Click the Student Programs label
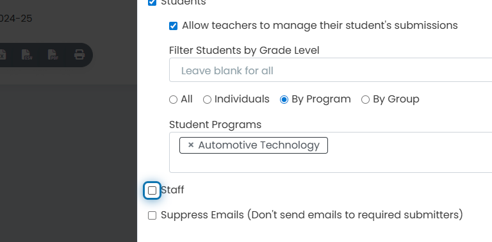Viewport: 492px width, 242px height. [x=215, y=124]
